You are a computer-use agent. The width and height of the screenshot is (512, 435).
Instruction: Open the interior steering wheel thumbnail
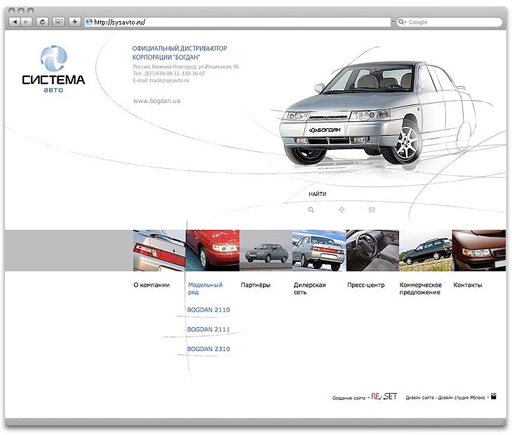click(x=372, y=251)
